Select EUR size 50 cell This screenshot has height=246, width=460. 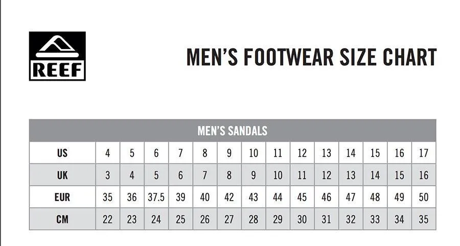[x=424, y=197]
